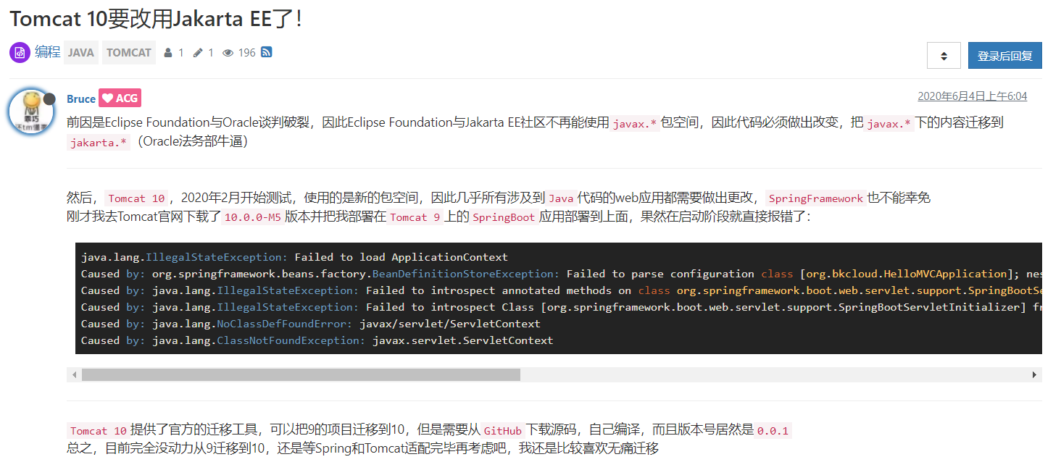Click the javax.* code before 包空间
Image resolution: width=1061 pixels, height=470 pixels.
point(635,123)
